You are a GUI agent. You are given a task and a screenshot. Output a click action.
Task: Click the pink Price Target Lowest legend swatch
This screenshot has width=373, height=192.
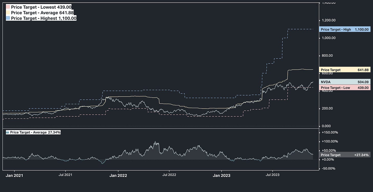(x=8, y=7)
